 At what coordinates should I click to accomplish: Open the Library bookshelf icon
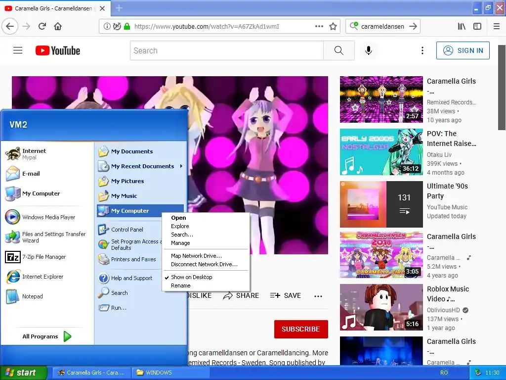point(462,26)
